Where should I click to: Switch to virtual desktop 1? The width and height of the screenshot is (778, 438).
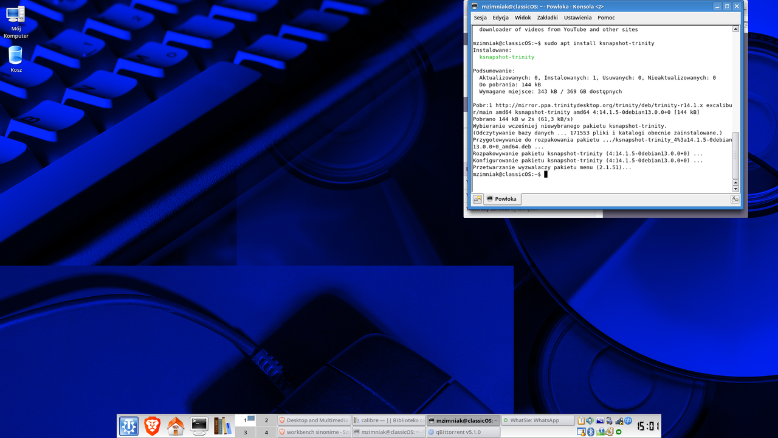tap(246, 420)
